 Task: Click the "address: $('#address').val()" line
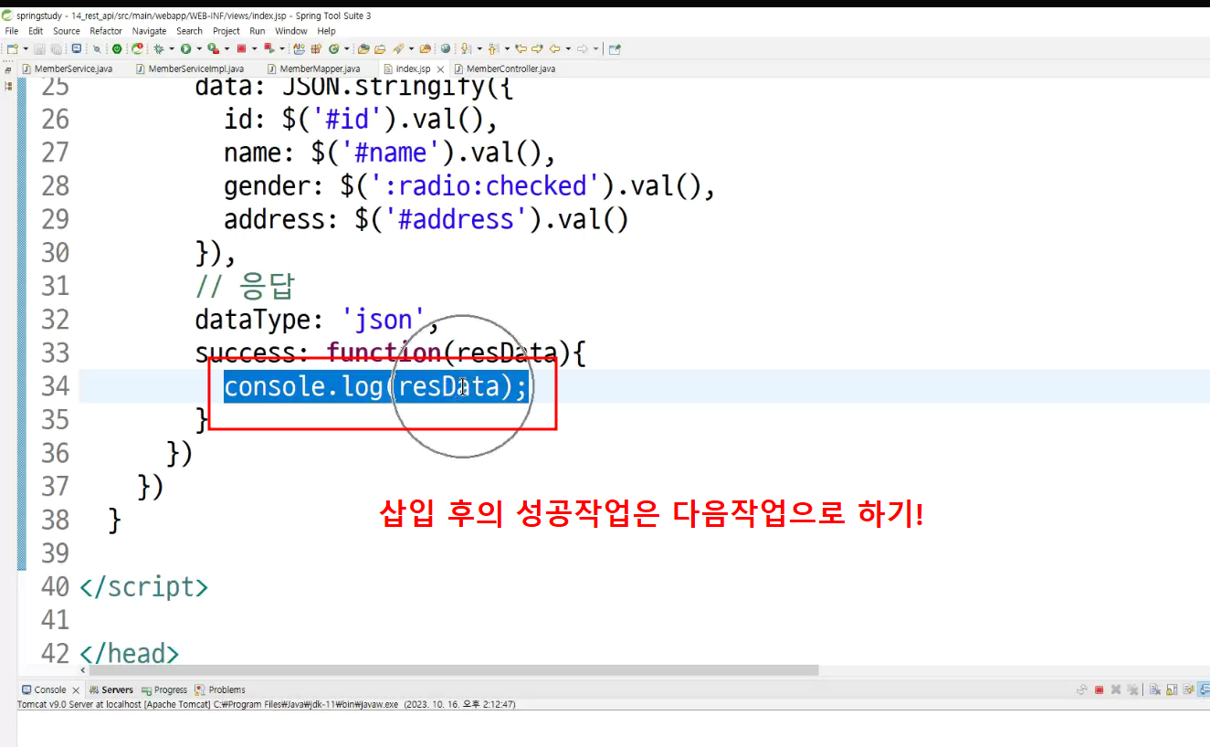pos(426,220)
